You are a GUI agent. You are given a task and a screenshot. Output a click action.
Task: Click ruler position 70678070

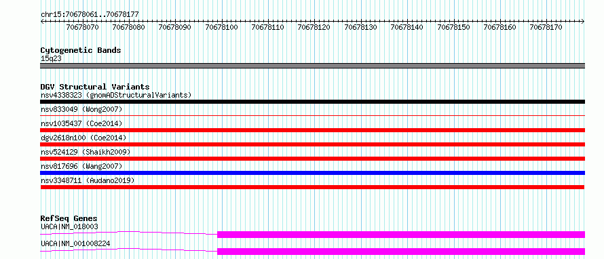pos(82,27)
